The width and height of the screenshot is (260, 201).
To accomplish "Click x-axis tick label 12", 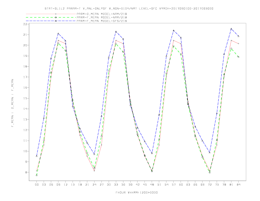I will [x=66, y=185].
